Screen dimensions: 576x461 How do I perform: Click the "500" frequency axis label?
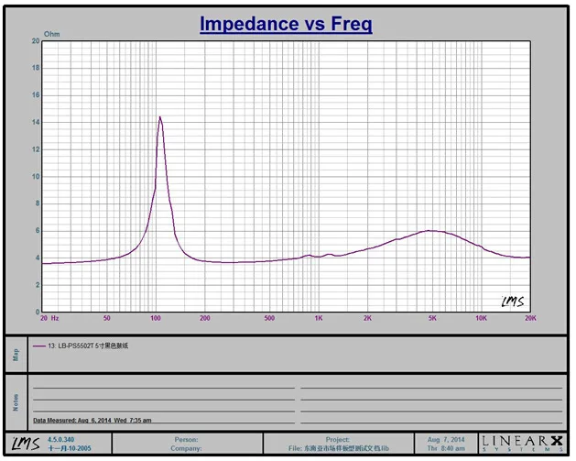[x=269, y=318]
